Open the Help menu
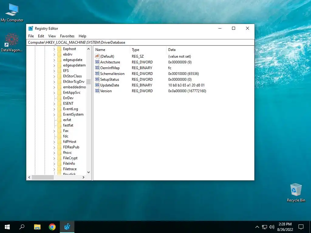This screenshot has height=233, width=311. 82,36
